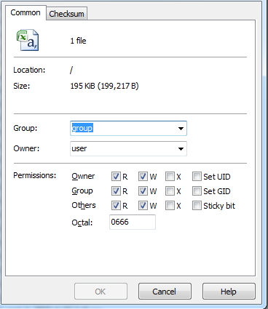Enable the Set UID checkbox
Image resolution: width=268 pixels, height=309 pixels.
coord(197,177)
